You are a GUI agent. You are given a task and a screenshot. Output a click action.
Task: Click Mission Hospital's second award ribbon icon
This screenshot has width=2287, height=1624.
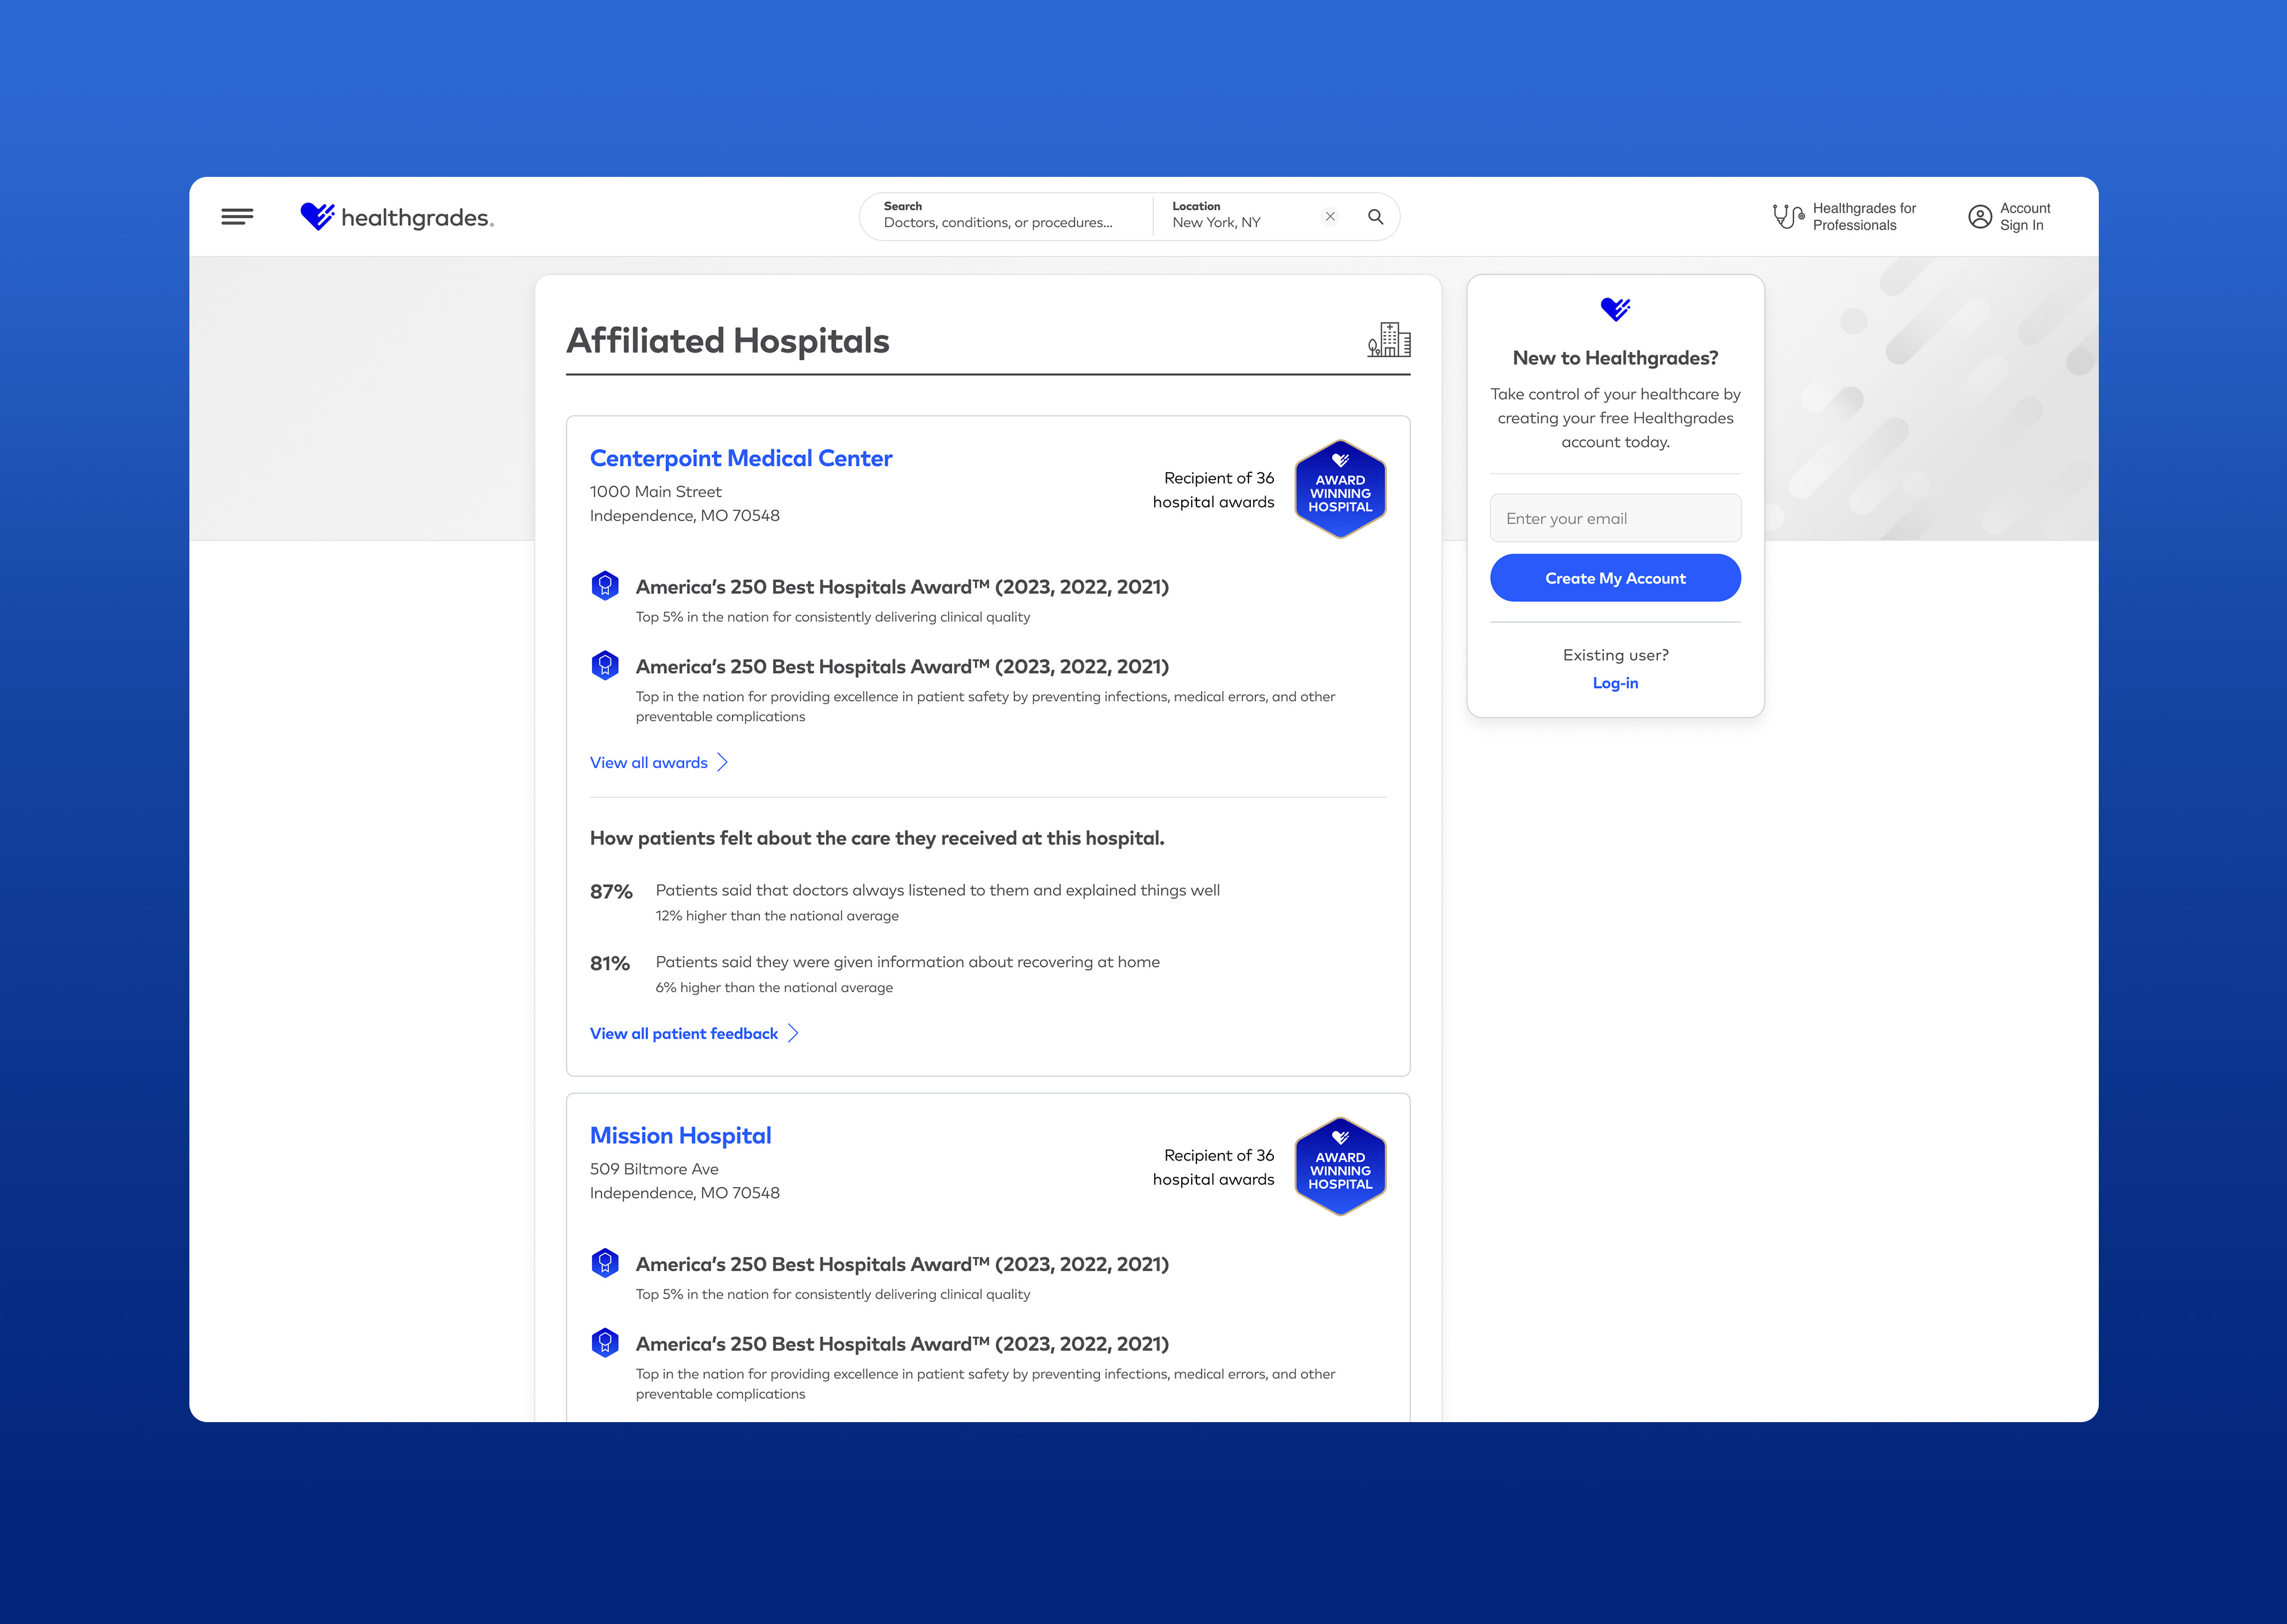point(605,1342)
